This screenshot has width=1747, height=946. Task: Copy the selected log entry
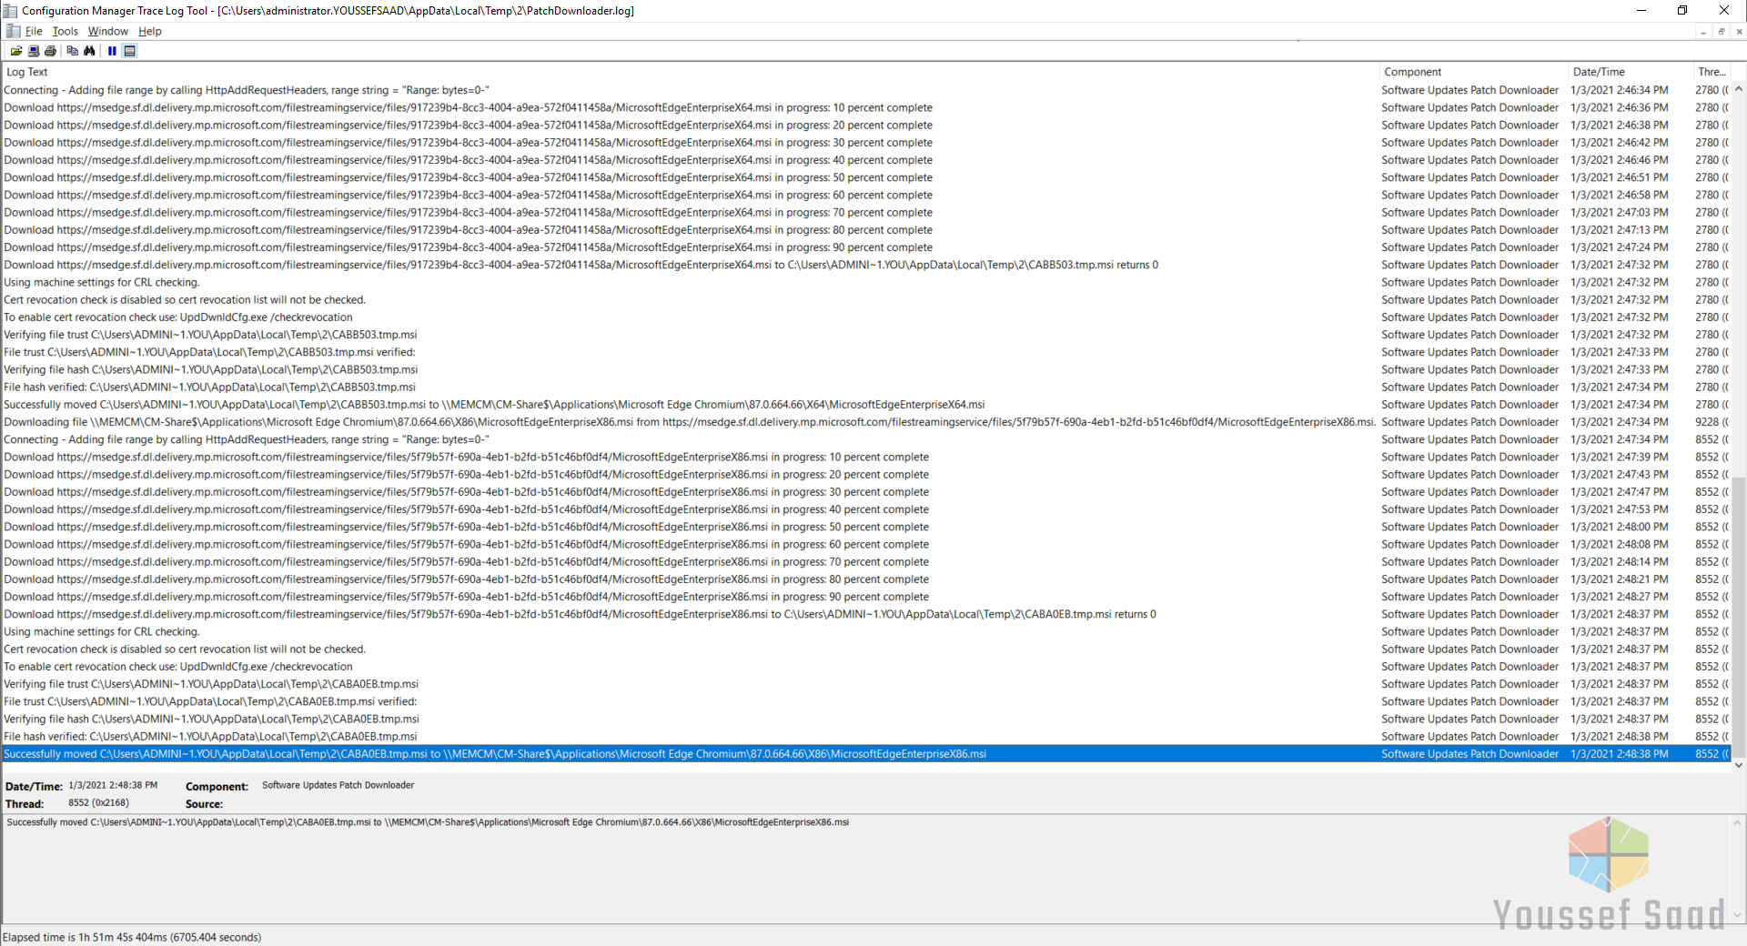click(73, 51)
